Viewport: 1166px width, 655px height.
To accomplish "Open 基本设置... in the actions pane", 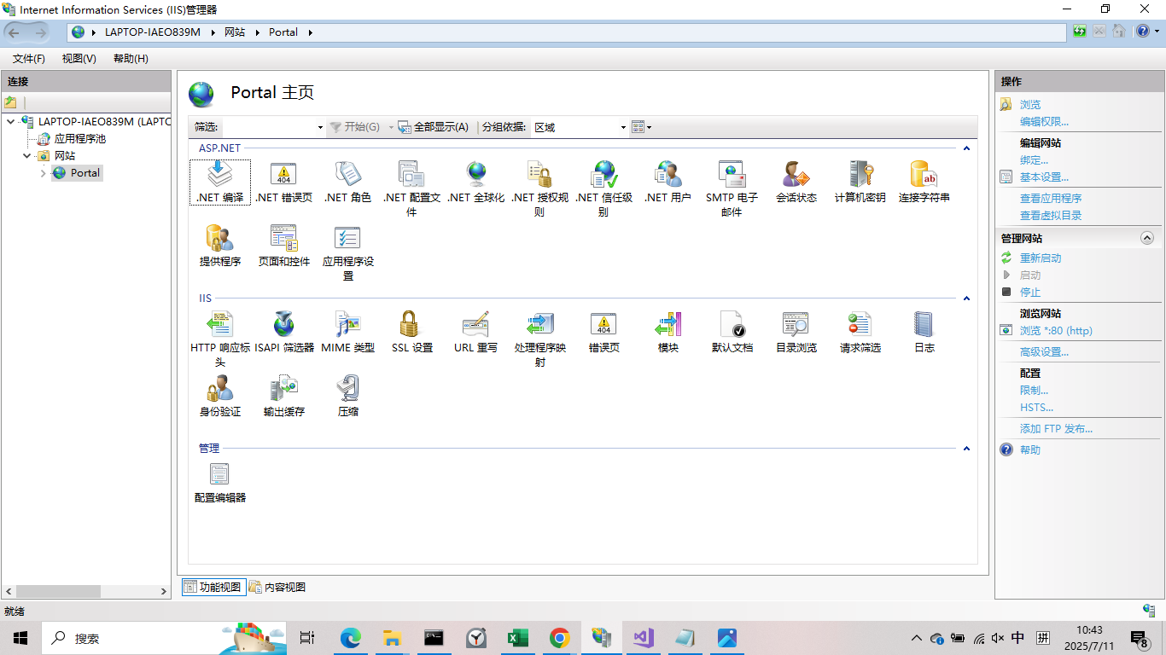I will coord(1044,177).
